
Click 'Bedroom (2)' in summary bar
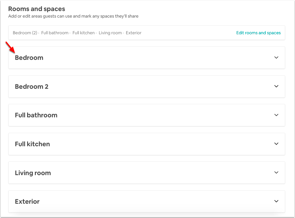[x=25, y=33]
